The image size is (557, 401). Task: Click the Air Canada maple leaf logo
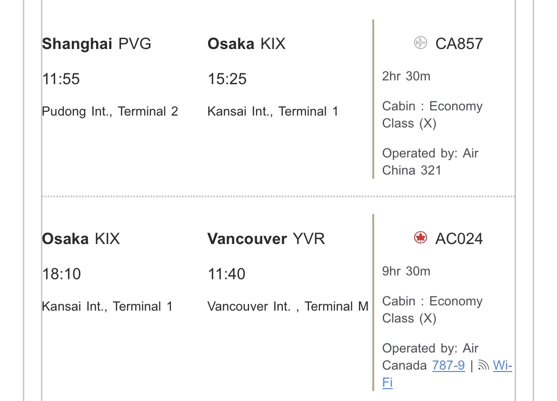point(420,238)
